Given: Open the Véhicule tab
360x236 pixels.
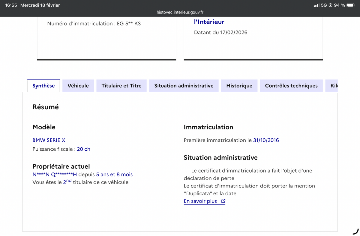Looking at the screenshot, I should click(x=78, y=86).
